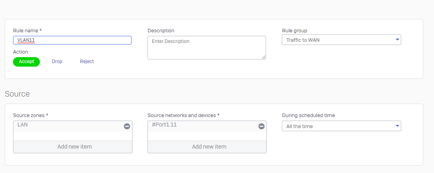Remove LAN from Source zones

click(x=127, y=126)
